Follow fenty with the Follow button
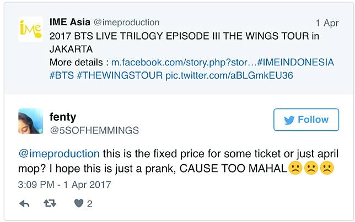 305,120
